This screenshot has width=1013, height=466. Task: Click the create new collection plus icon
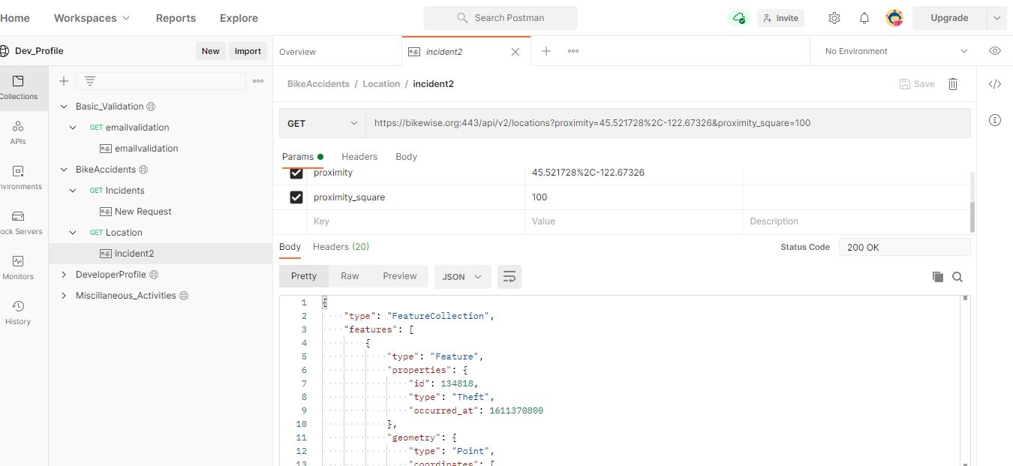click(64, 81)
